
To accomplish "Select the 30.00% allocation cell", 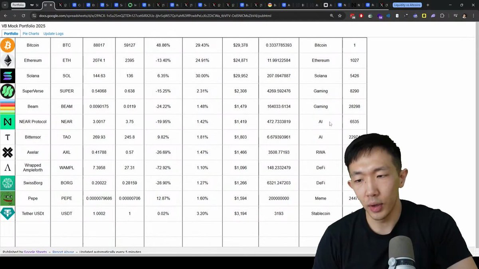I will (202, 76).
